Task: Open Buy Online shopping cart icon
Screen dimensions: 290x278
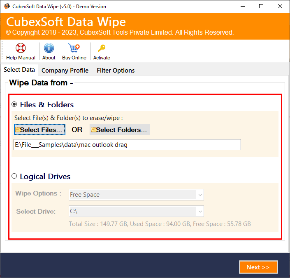Action: tap(74, 48)
